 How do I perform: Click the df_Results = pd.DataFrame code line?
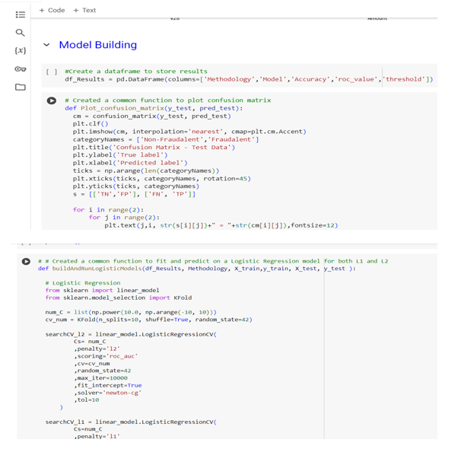pos(249,79)
